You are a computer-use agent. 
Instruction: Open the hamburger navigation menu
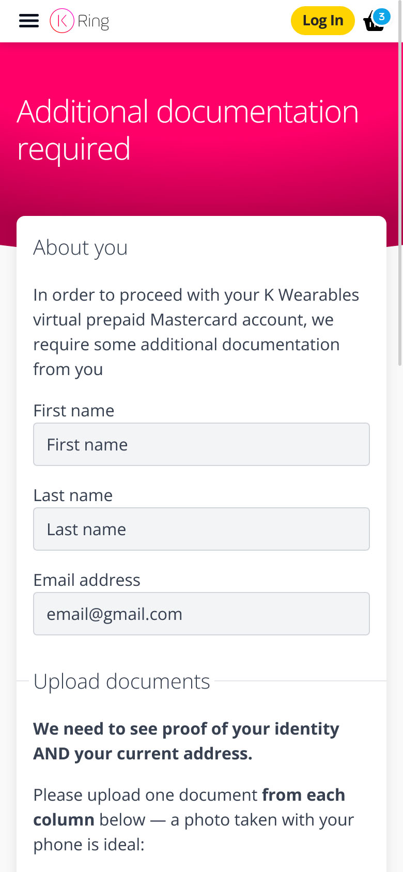29,21
